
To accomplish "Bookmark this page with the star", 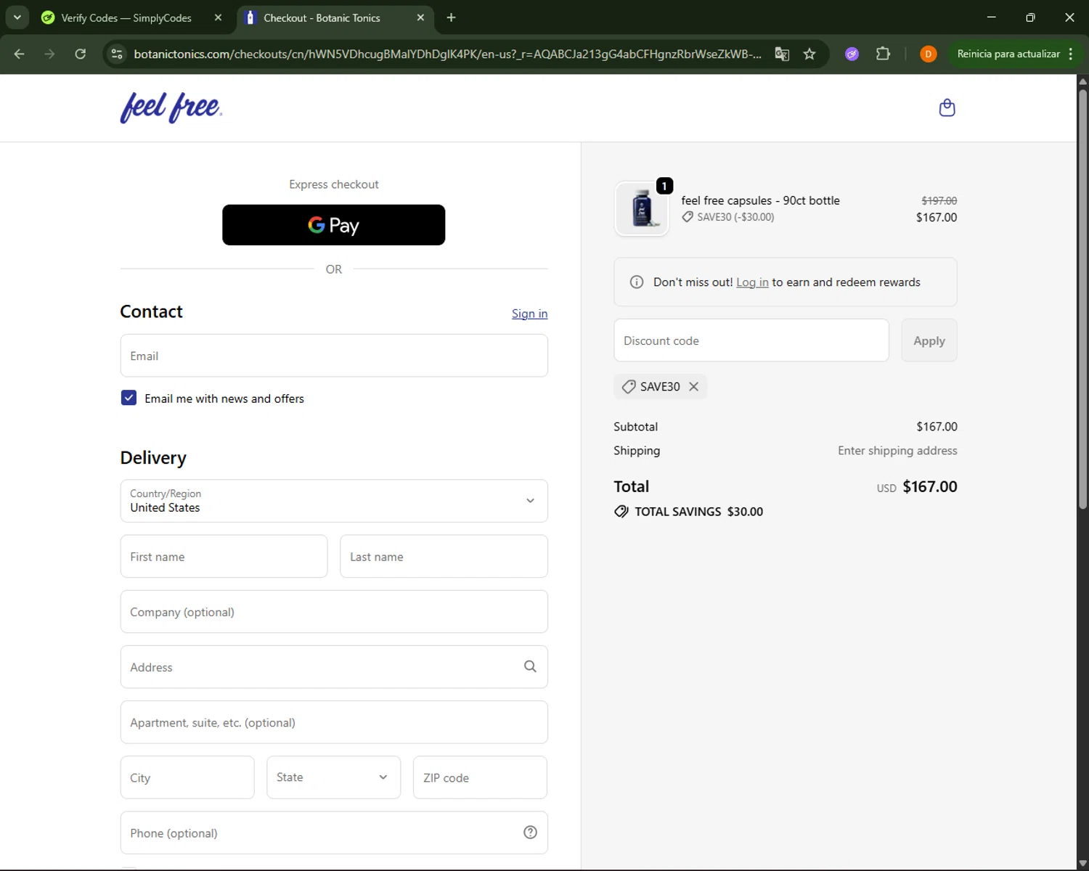I will (809, 54).
